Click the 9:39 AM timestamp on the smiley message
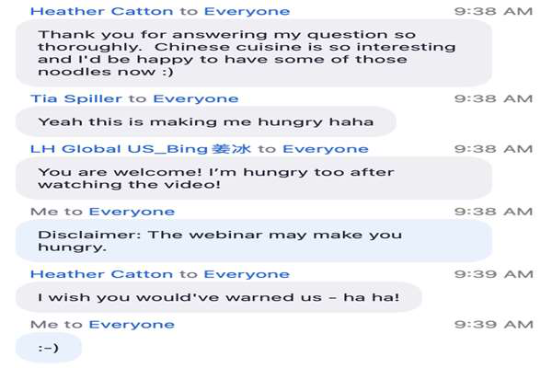This screenshot has height=368, width=552. click(x=493, y=324)
